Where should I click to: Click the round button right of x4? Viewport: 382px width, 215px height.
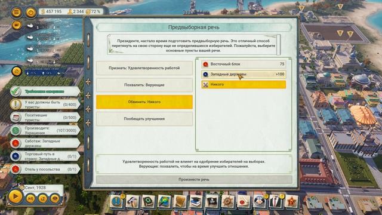[42, 199]
